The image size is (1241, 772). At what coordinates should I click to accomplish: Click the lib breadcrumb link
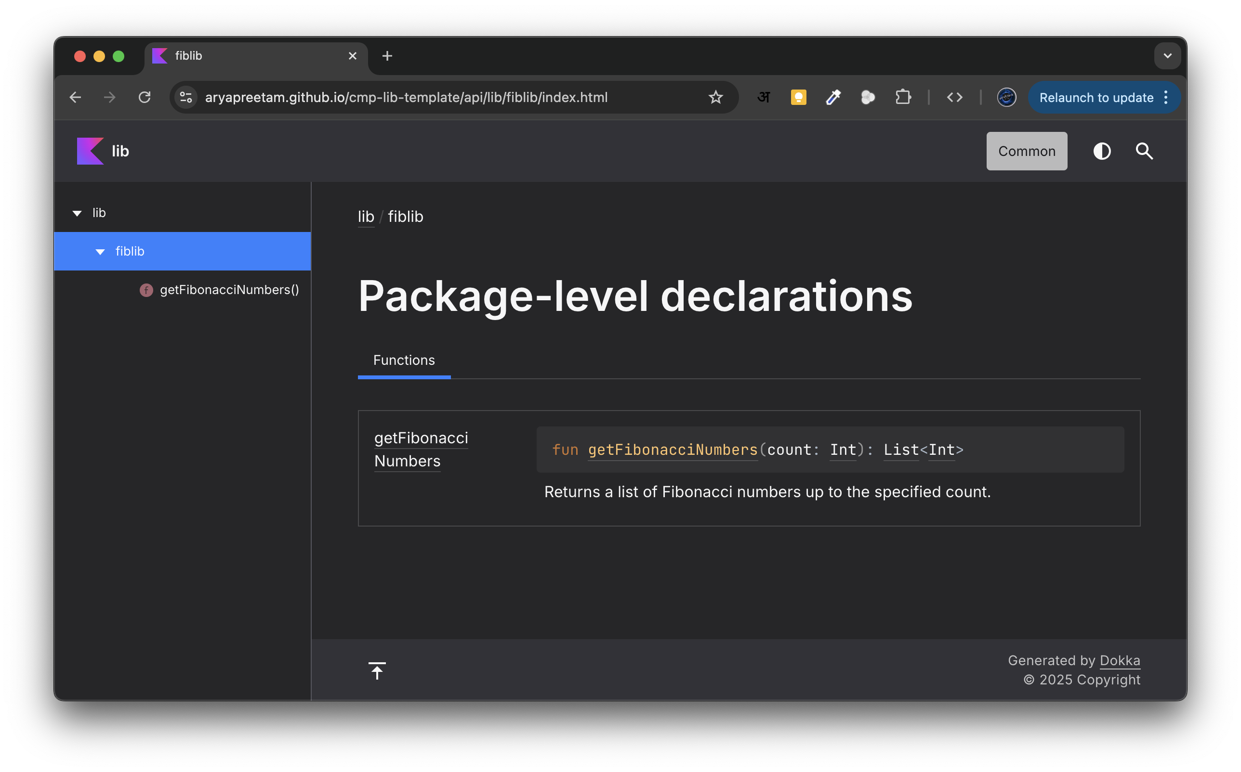pyautogui.click(x=366, y=217)
